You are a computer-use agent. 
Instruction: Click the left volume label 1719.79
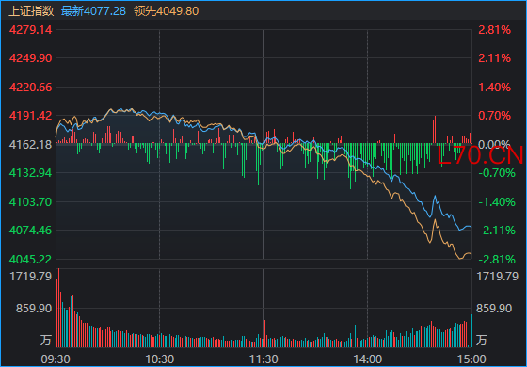coord(30,277)
